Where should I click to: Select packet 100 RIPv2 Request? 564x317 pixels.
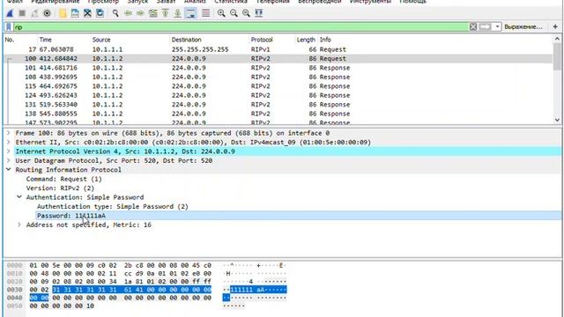click(278, 59)
